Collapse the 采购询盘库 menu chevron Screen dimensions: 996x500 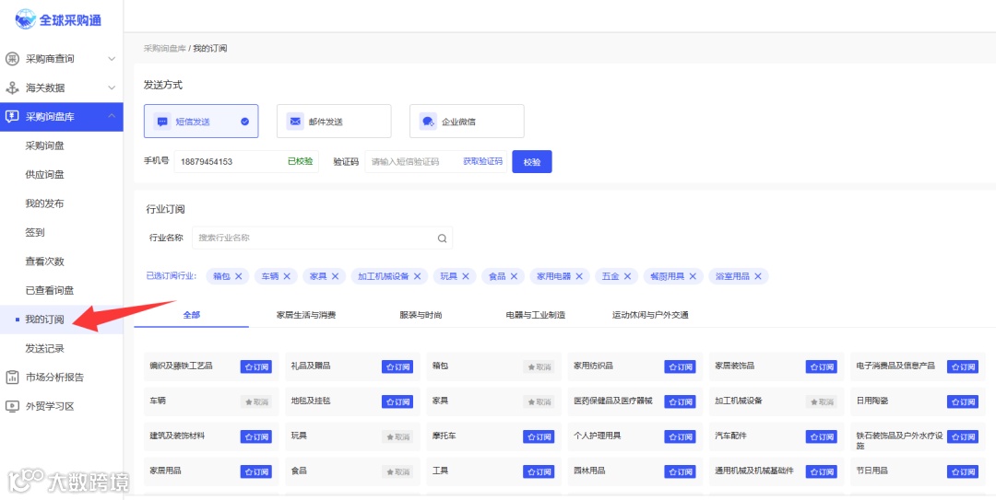[x=112, y=116]
